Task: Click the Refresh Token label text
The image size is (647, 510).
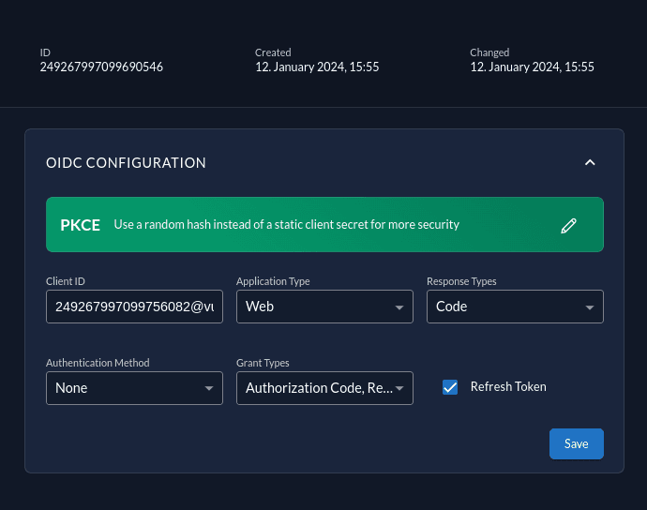Action: pos(508,386)
